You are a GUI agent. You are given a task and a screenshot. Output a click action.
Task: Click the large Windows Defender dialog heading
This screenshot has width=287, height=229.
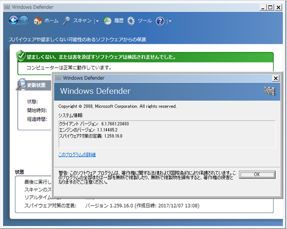[x=96, y=91]
